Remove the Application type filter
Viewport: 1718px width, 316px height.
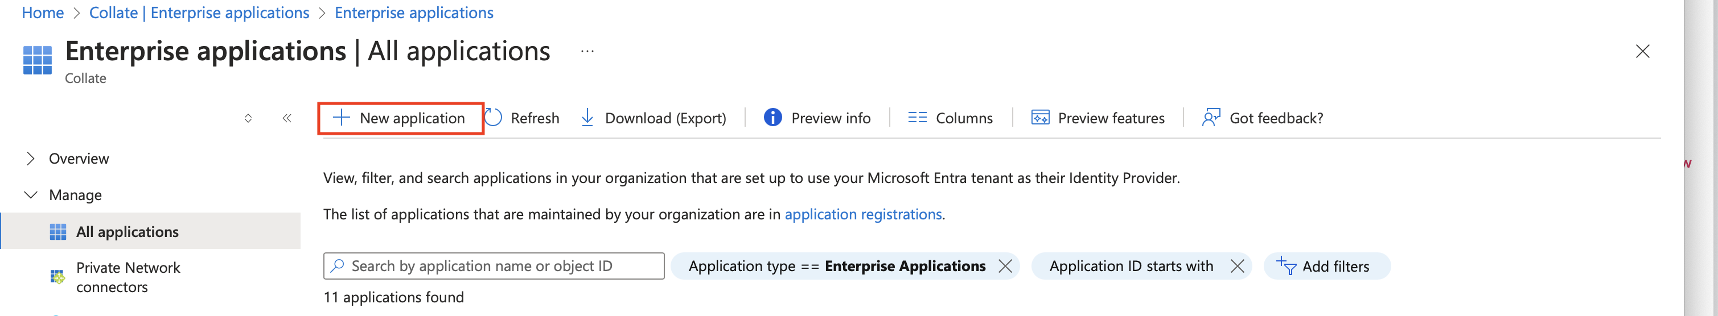[1004, 266]
